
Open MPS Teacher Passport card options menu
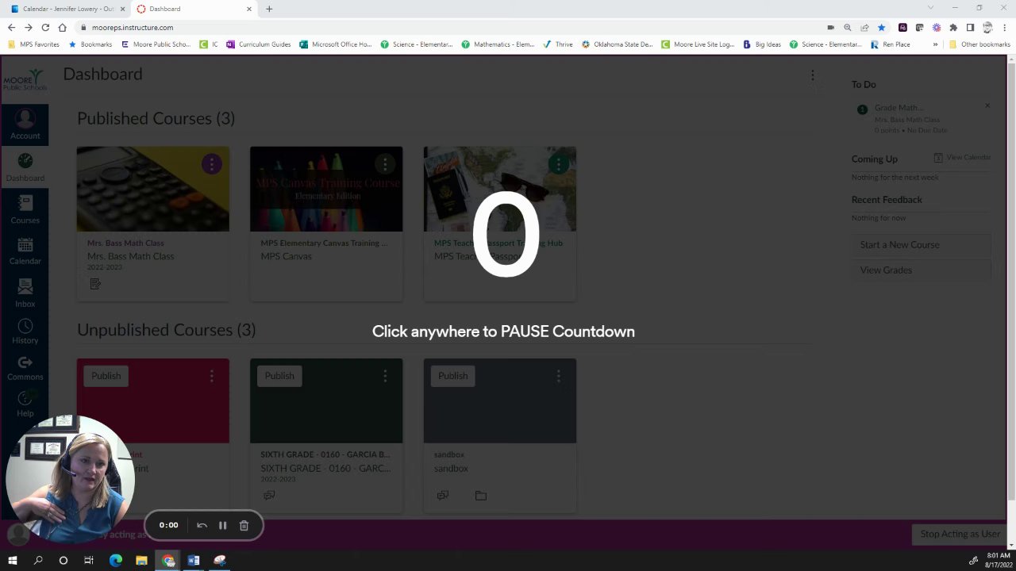click(558, 164)
